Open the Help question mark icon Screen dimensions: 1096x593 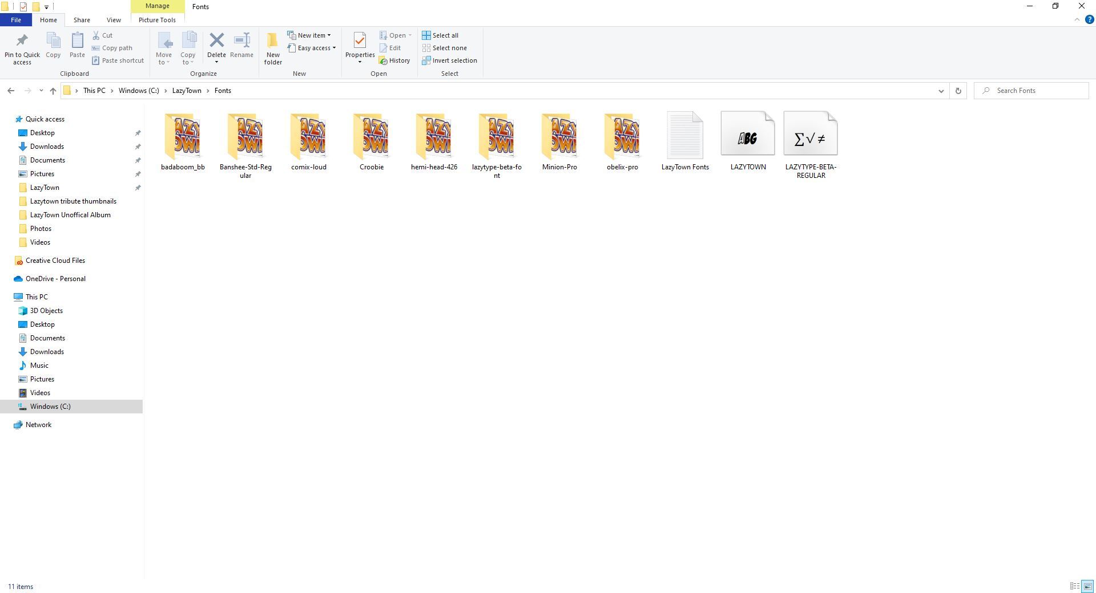(1089, 19)
